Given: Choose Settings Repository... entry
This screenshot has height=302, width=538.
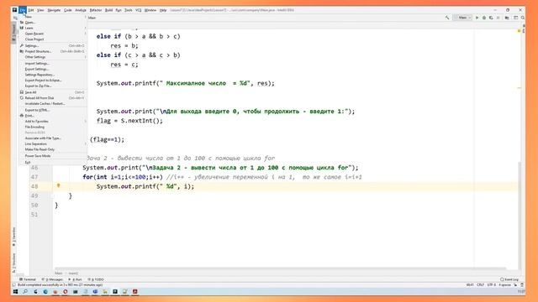Looking at the screenshot, I should pos(53,75).
